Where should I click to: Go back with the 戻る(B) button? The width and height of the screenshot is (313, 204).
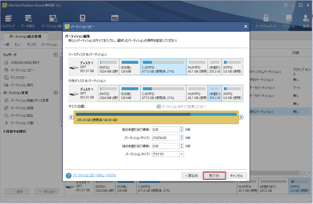(192, 176)
